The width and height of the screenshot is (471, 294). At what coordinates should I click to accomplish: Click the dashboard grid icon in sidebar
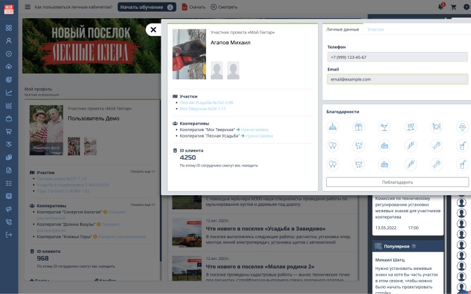pyautogui.click(x=9, y=28)
